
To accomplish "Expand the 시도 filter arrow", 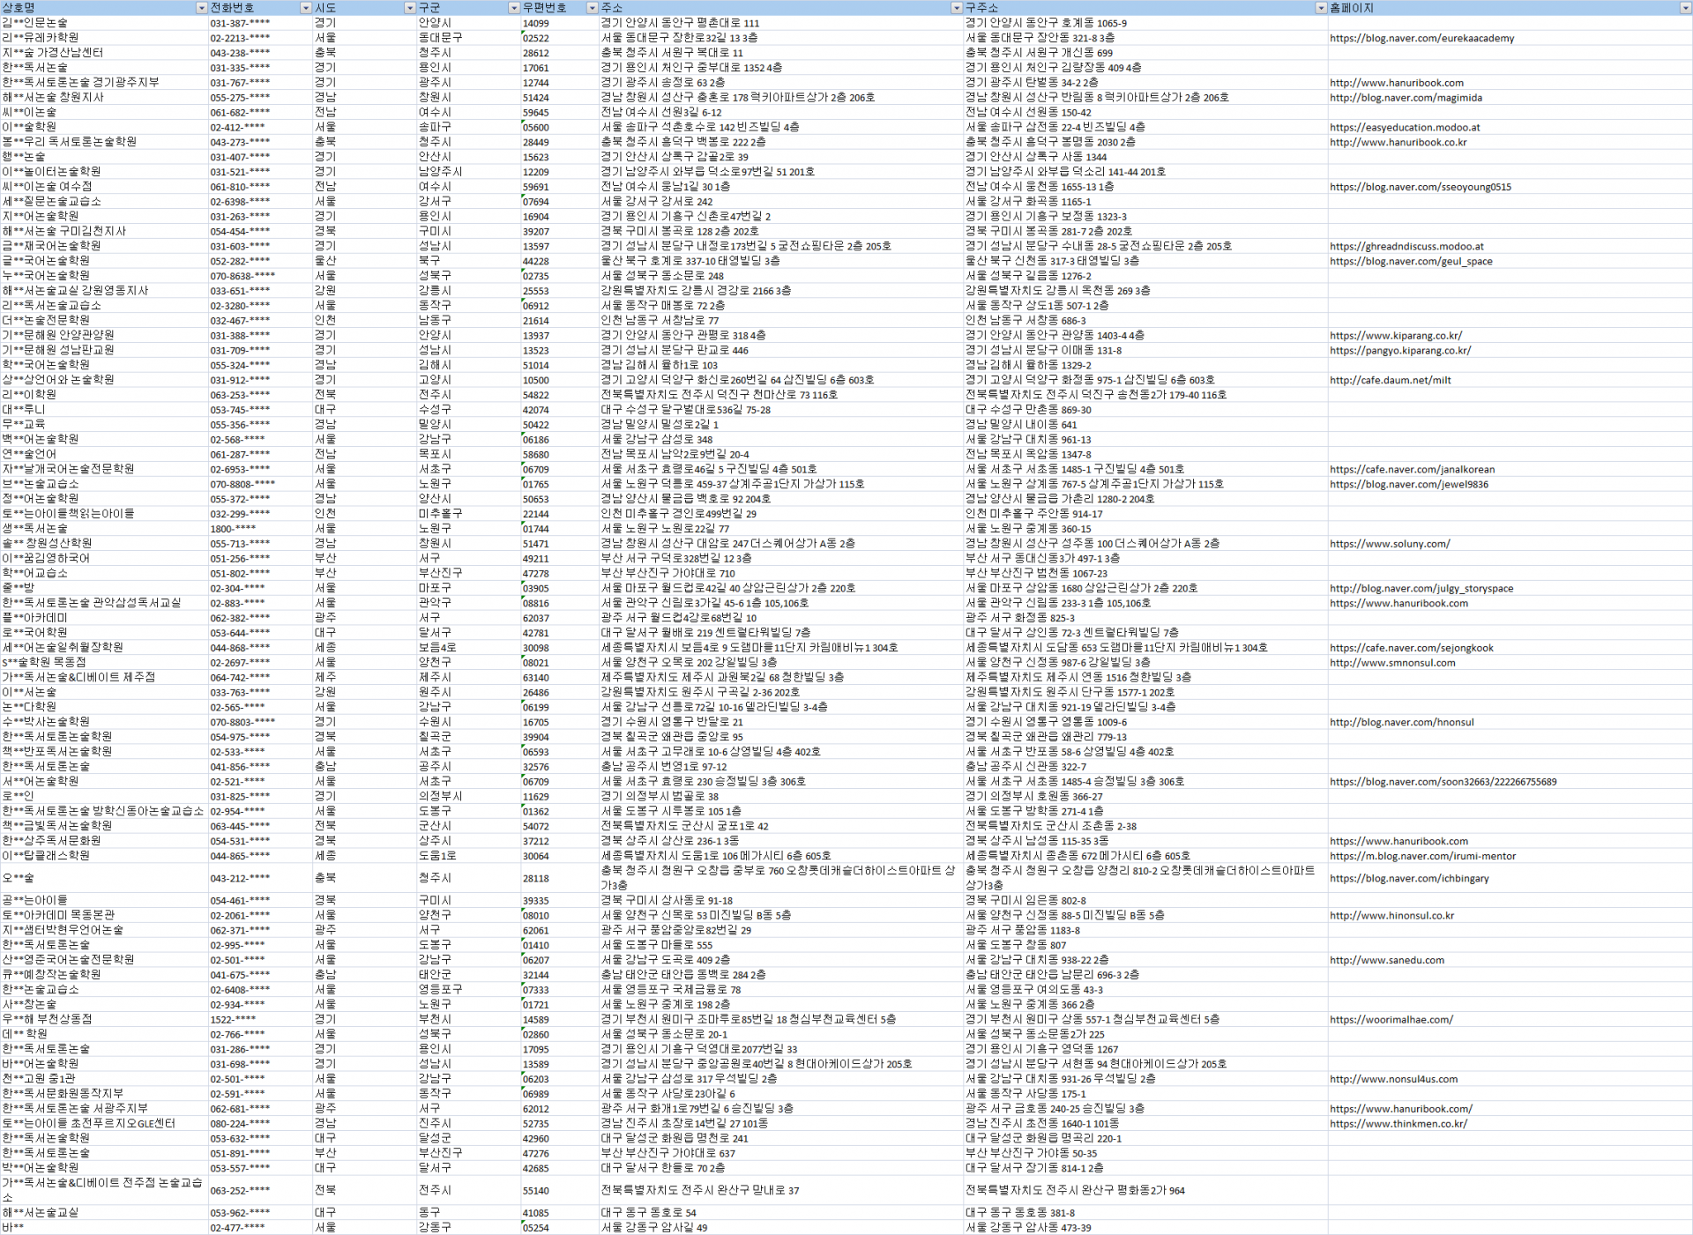I will click(x=409, y=8).
